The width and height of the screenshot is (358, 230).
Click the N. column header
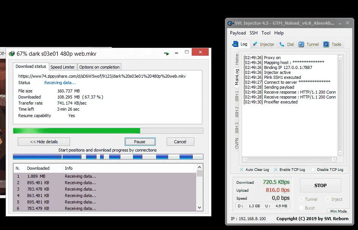point(19,168)
